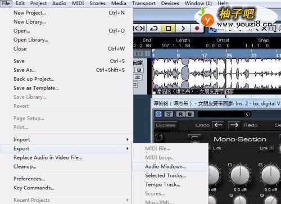Jump to next marker in transport bar
Viewport: 281px width, 204px height.
(x=143, y=29)
